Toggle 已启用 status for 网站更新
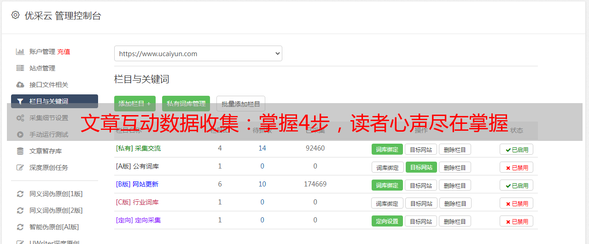The image size is (589, 244). (x=517, y=185)
